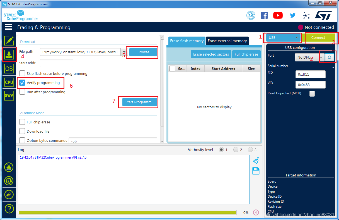Uncheck Verify programming
The width and height of the screenshot is (339, 220).
pos(22,83)
